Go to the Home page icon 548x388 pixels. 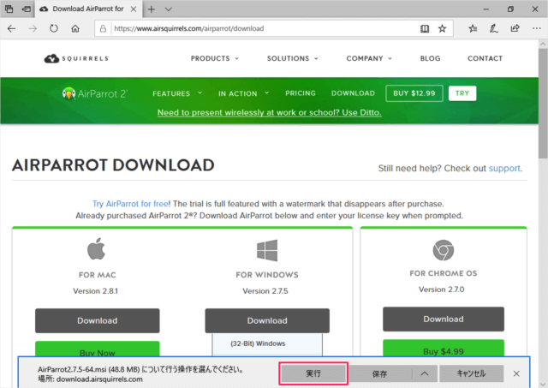point(76,28)
